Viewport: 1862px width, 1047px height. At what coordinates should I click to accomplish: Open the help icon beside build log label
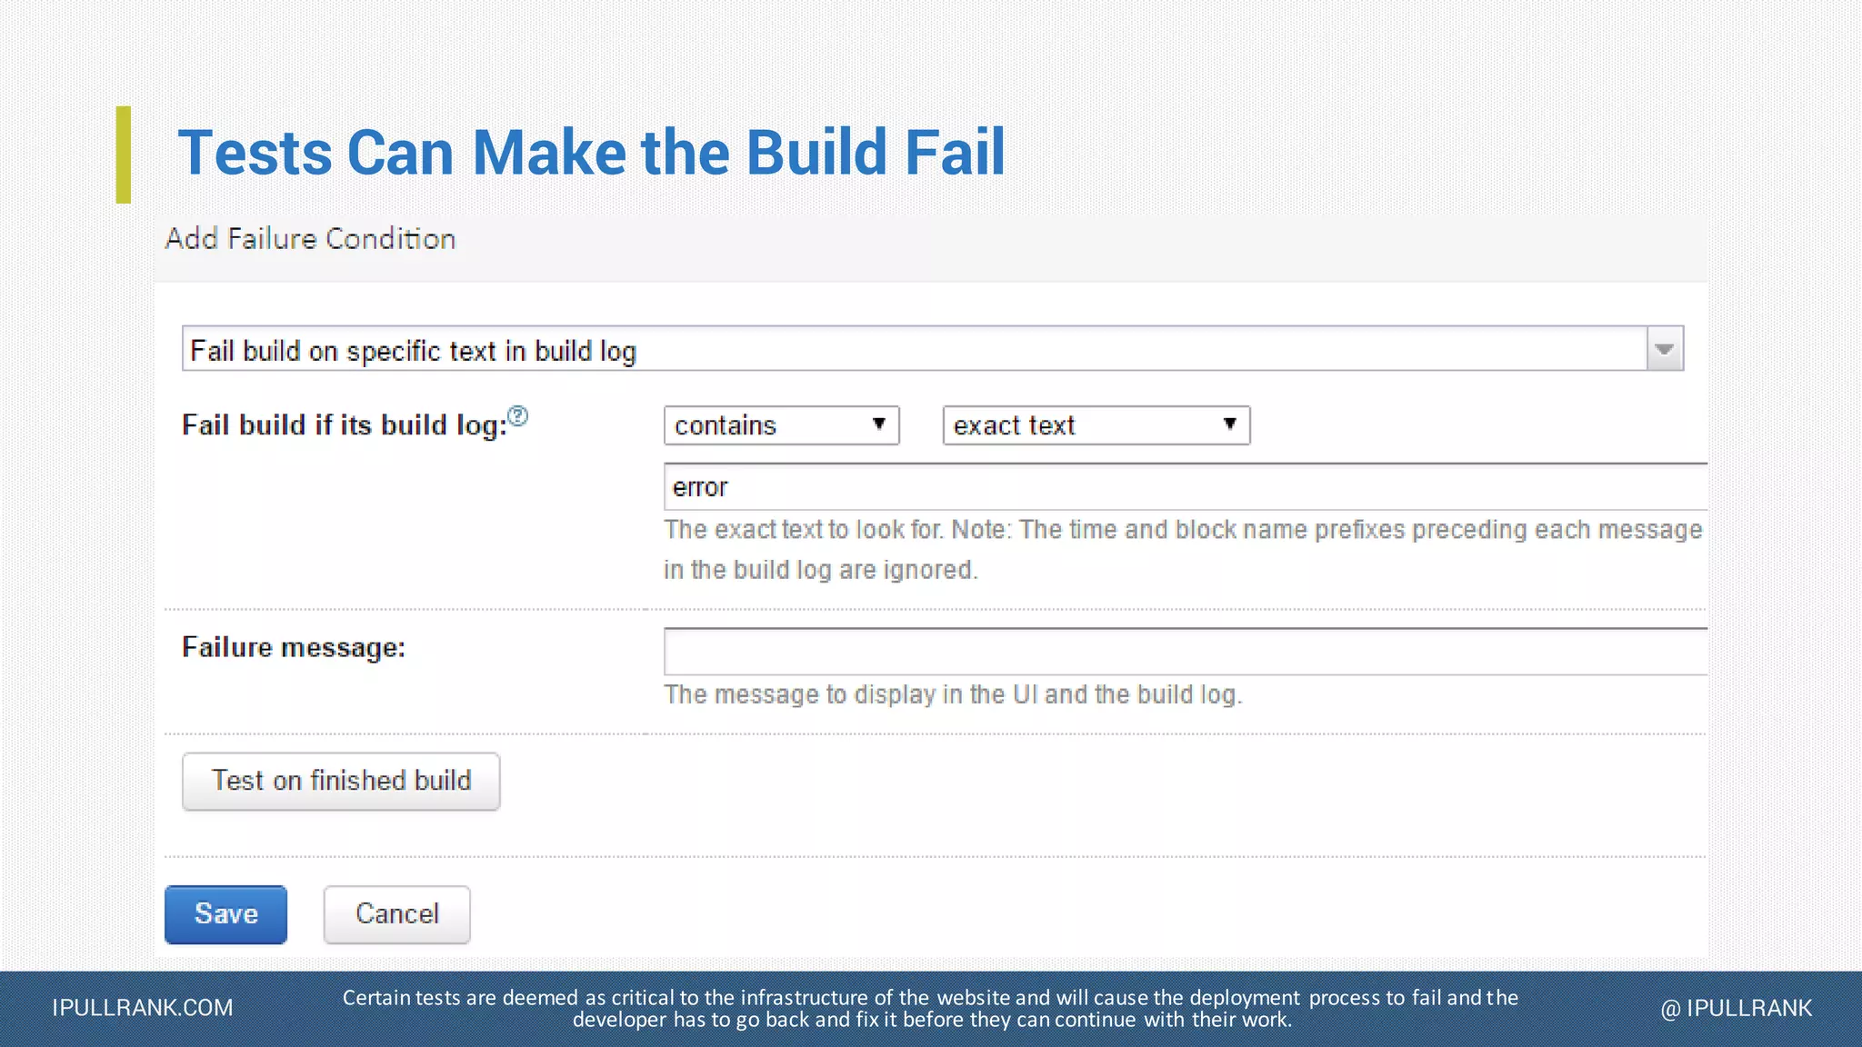tap(517, 416)
